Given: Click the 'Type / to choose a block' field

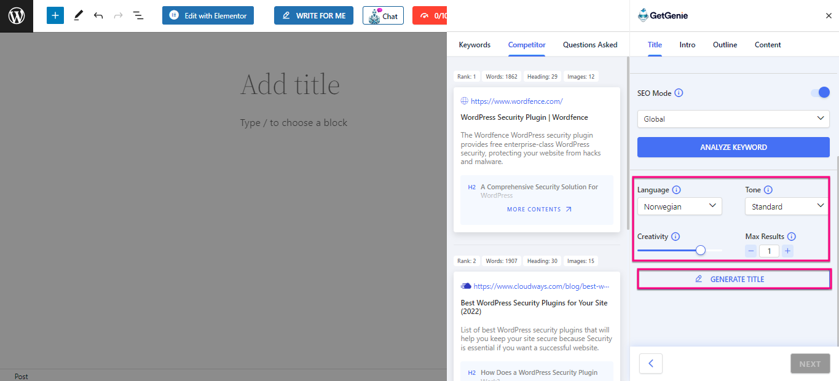Looking at the screenshot, I should [294, 123].
